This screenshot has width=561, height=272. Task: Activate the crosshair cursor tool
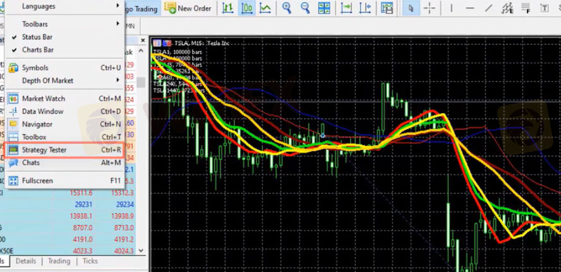point(429,8)
